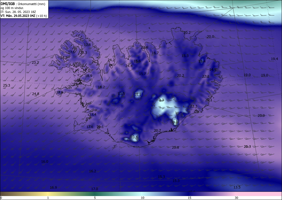Select the 20.7 map value
The width and height of the screenshot is (282, 200).
(x=157, y=130)
